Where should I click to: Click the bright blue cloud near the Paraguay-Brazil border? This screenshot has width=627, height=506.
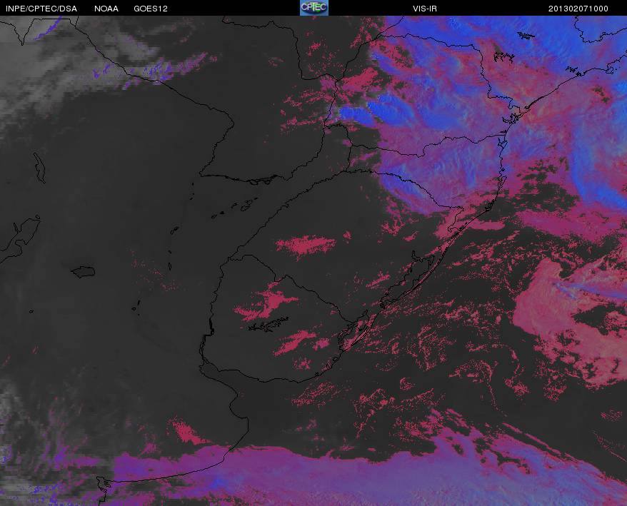coord(356,116)
